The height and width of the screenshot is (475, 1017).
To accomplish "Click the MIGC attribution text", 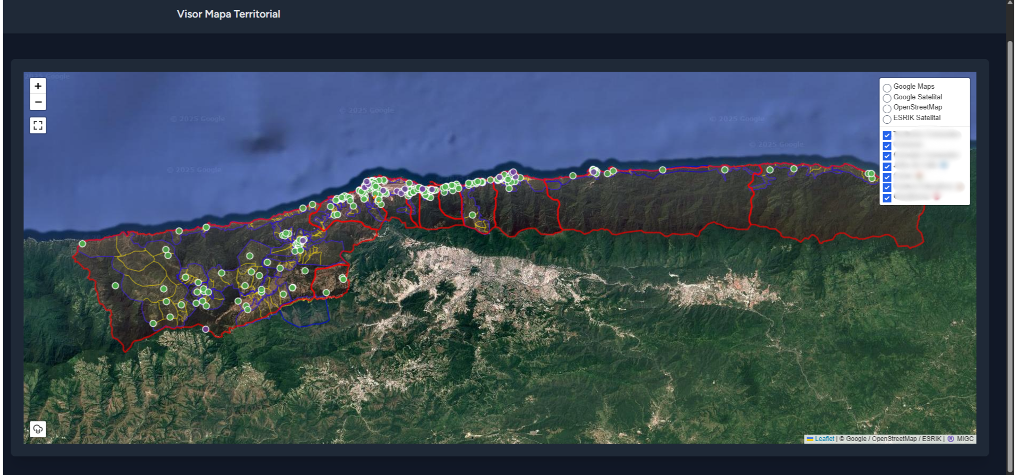I will [x=965, y=439].
